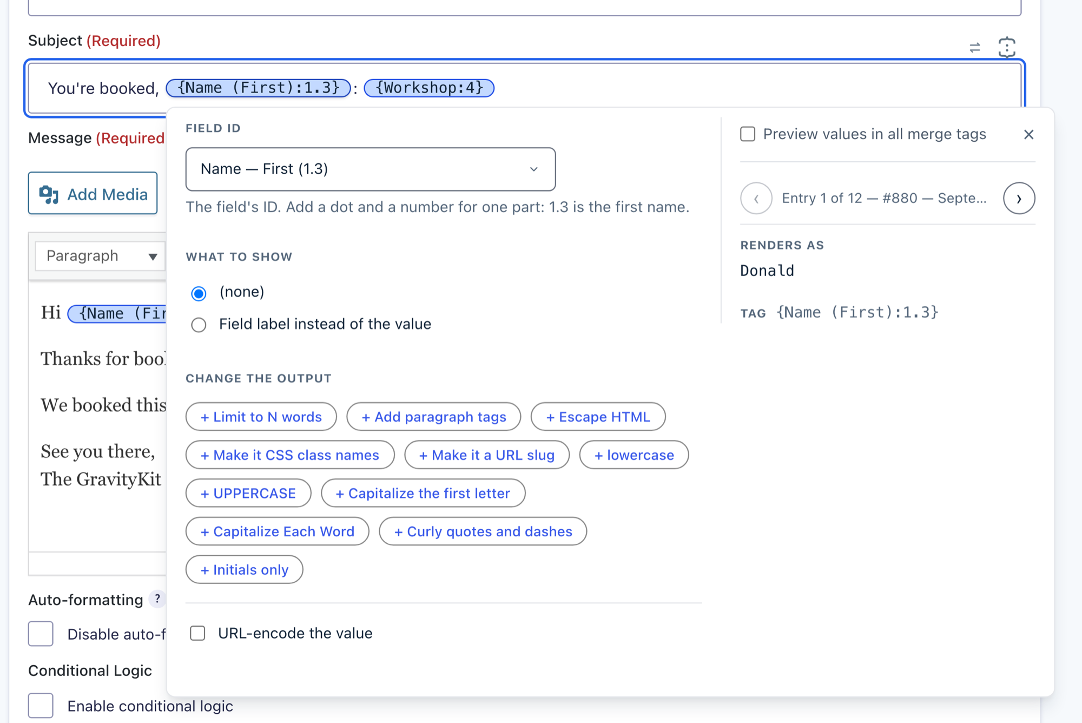Add the Escape HTML modifier
The height and width of the screenshot is (723, 1082).
click(x=598, y=417)
